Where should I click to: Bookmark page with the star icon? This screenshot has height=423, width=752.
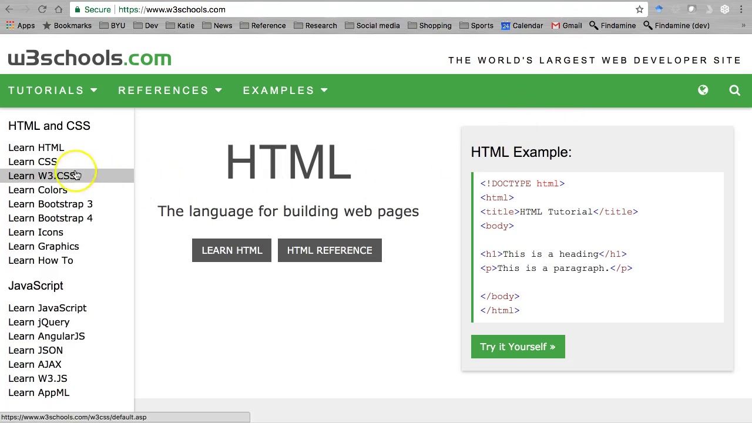click(639, 9)
